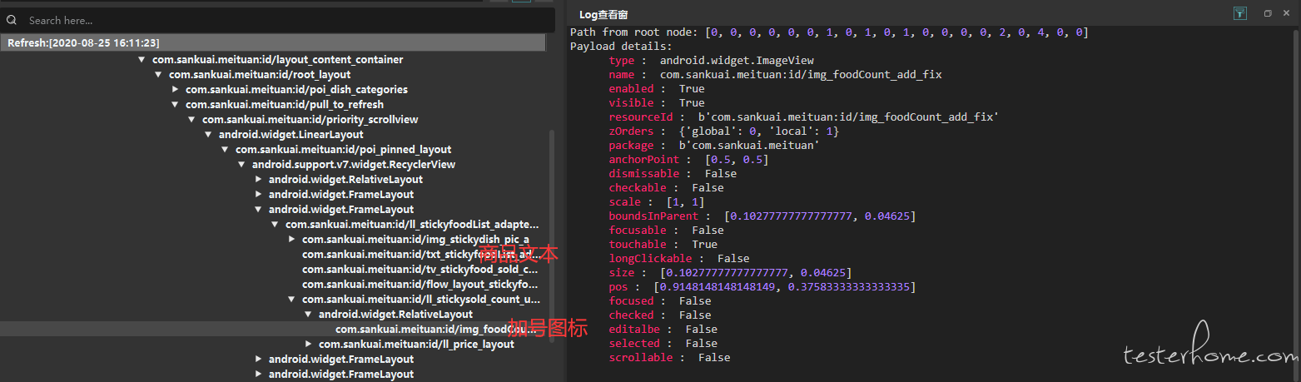The width and height of the screenshot is (1301, 382).
Task: Click the 'dismissable : False' line
Action: [673, 174]
